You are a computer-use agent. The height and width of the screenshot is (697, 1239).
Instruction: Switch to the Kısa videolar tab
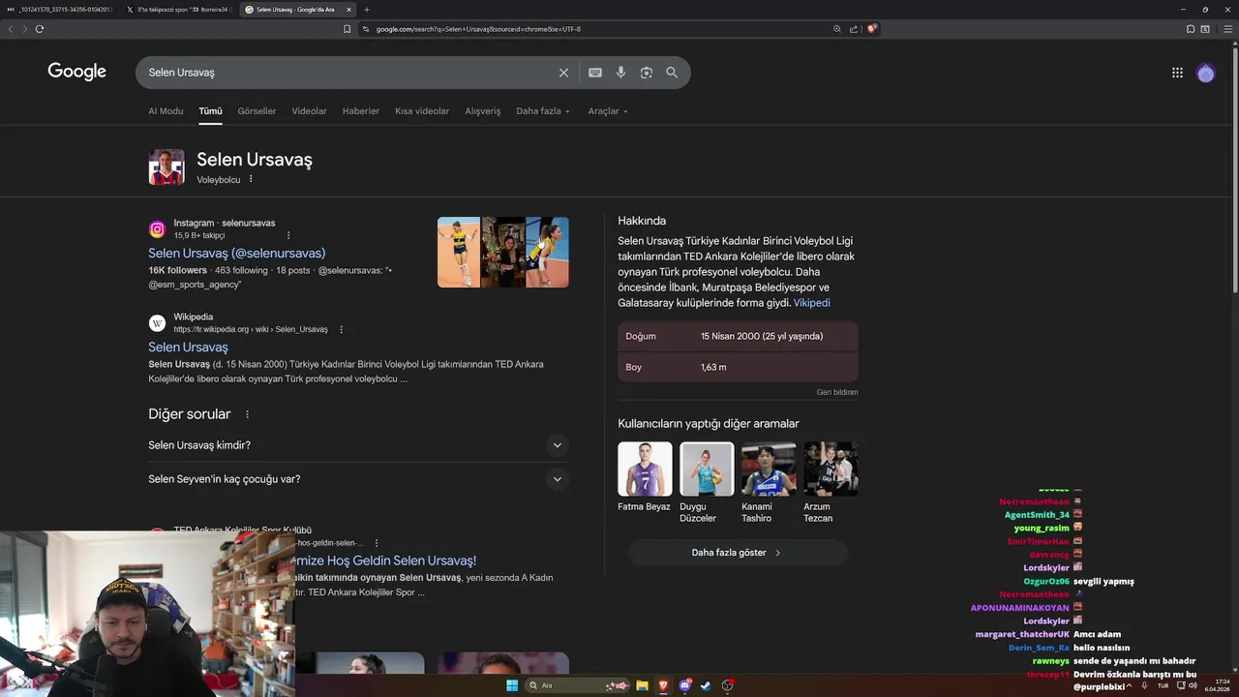(x=422, y=111)
